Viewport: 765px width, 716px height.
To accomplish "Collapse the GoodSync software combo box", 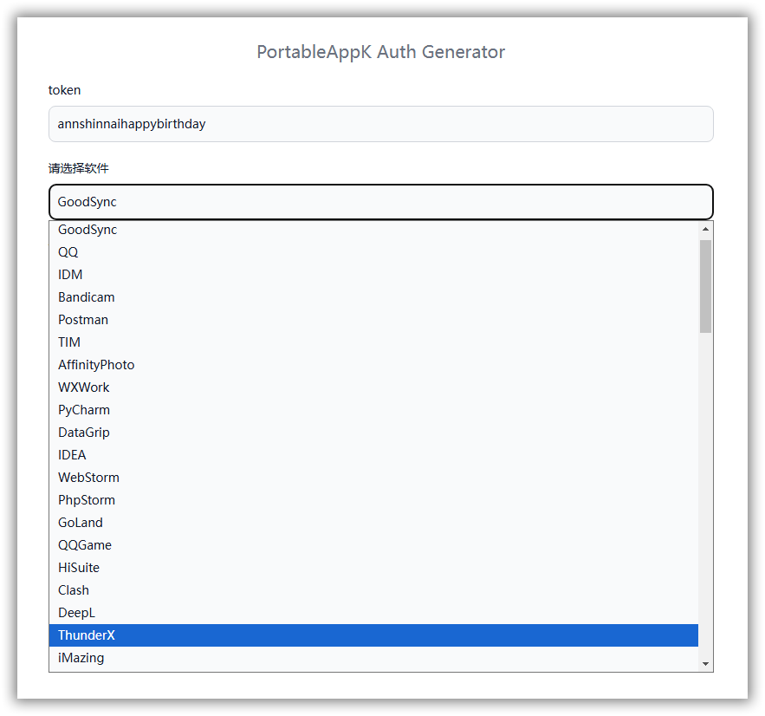I will [x=380, y=202].
